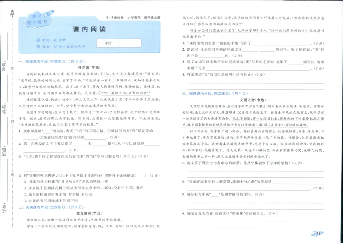Click 桂花雨 question 3 about the character "浸"
The image size is (343, 243).
coord(84,156)
